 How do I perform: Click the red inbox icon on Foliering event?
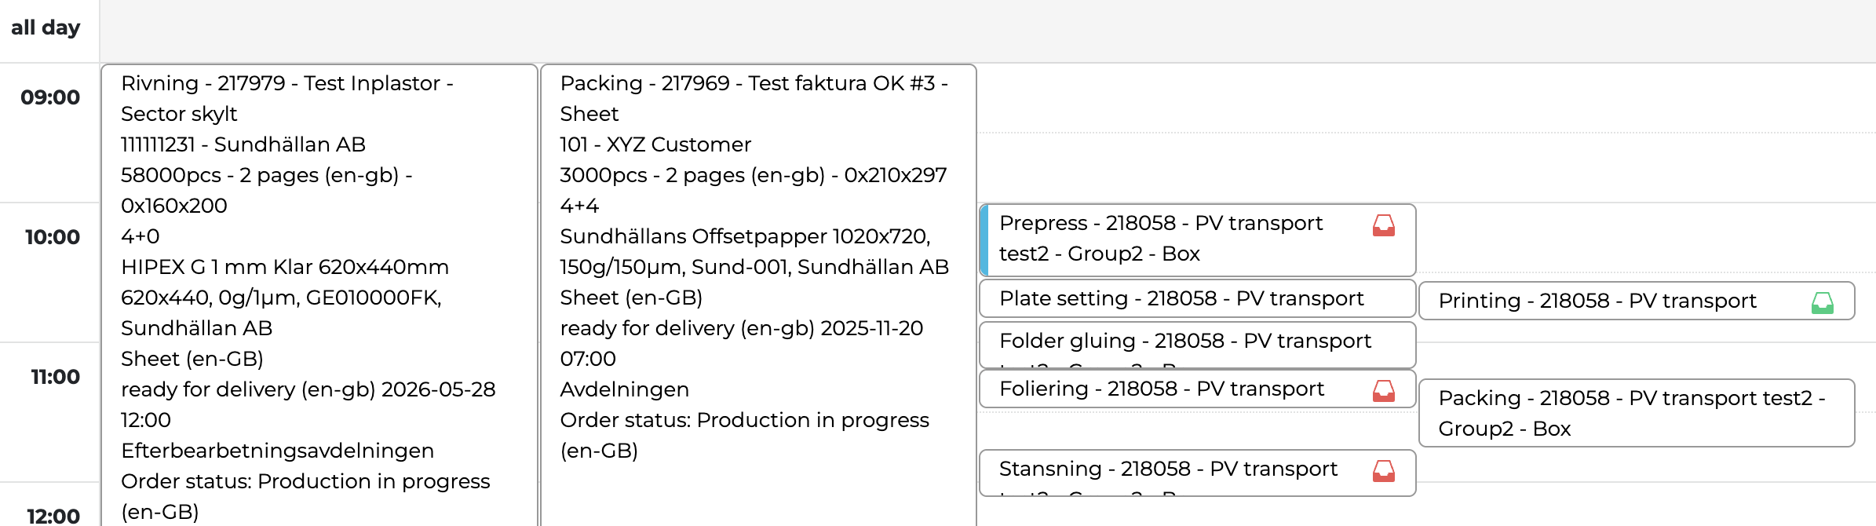[x=1383, y=391]
